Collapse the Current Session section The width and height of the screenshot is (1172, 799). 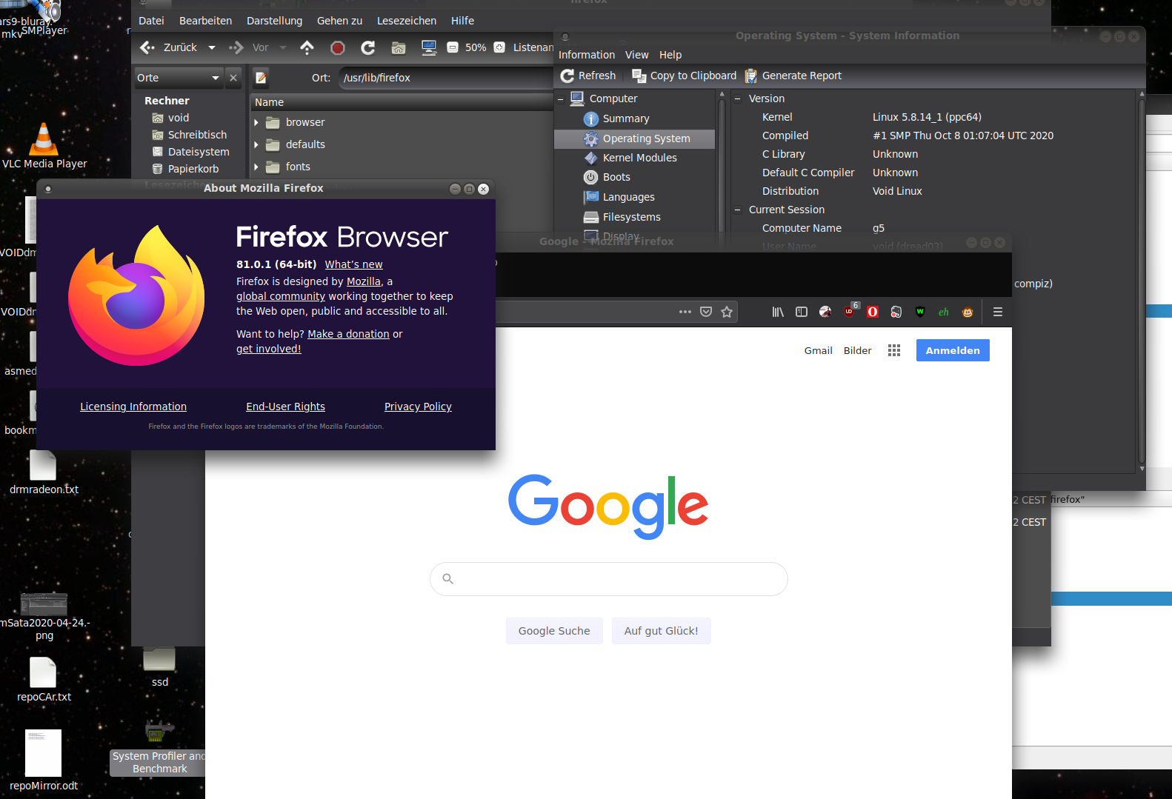click(x=737, y=210)
